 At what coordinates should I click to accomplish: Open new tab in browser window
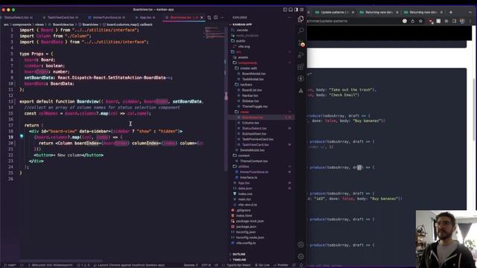(451, 12)
